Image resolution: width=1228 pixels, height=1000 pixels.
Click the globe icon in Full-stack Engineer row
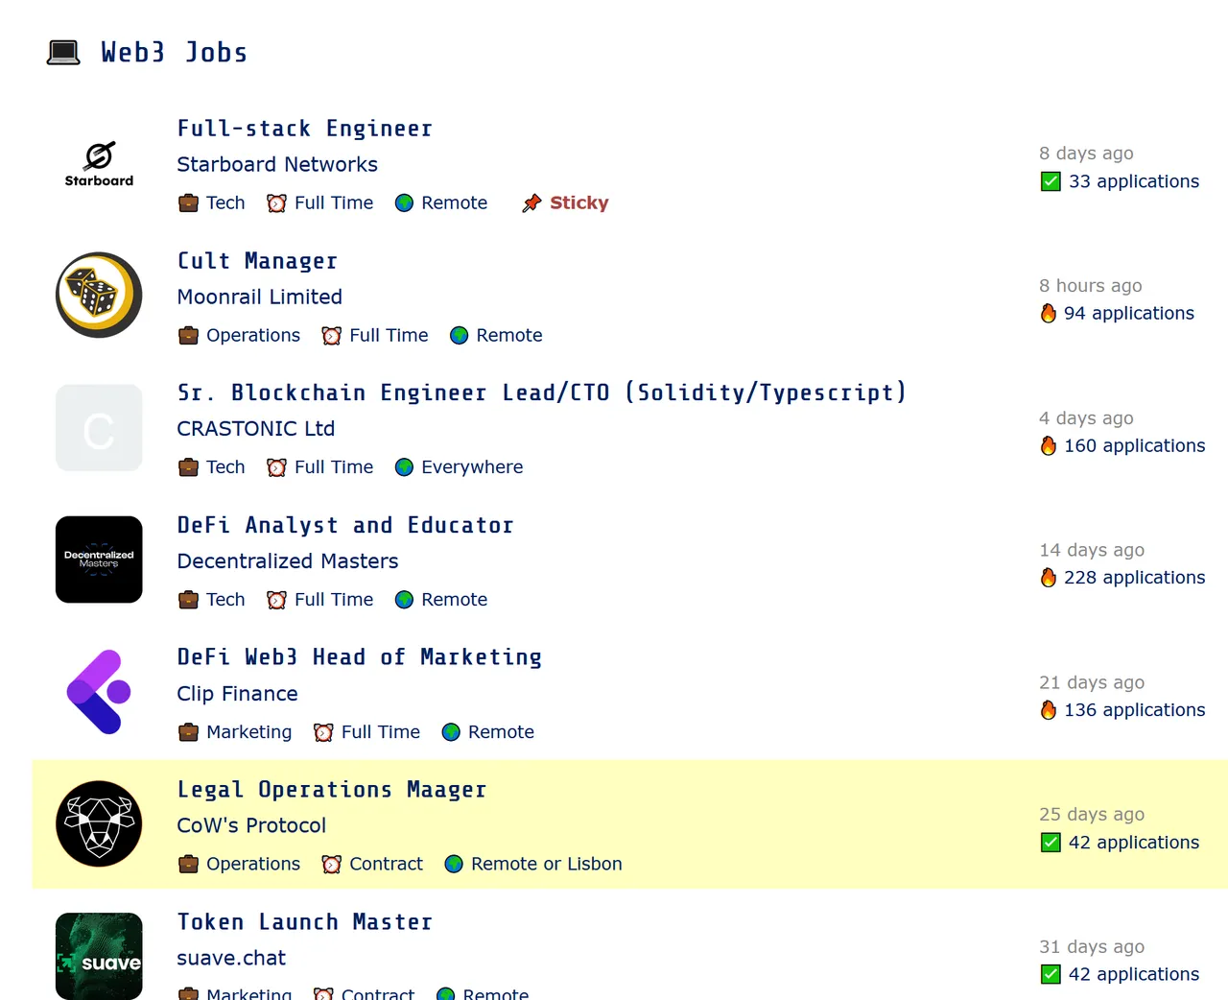pyautogui.click(x=404, y=203)
